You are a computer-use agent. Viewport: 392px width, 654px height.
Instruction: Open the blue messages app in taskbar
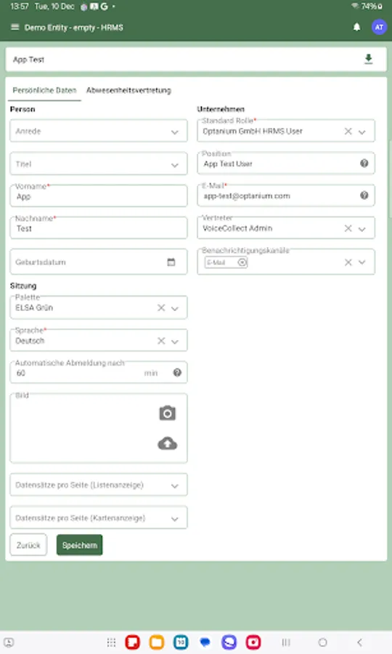205,642
